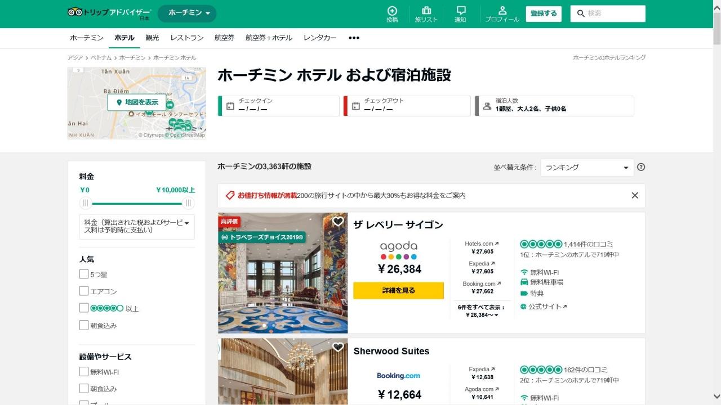Click the 5-bubble rating of Sherwood Suites
This screenshot has width=721, height=405.
click(x=541, y=370)
